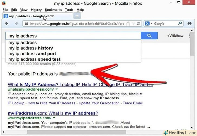Viewport: 197px width, 136px height.
Task: Choose the 'my ip address speed test' suggestion
Action: point(34,59)
